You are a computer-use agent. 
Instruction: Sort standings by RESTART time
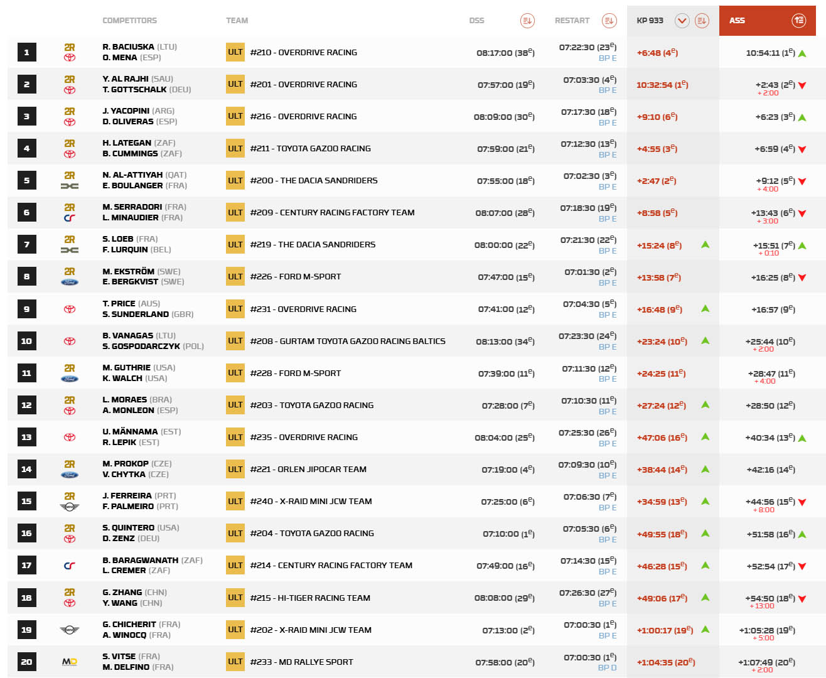point(609,21)
